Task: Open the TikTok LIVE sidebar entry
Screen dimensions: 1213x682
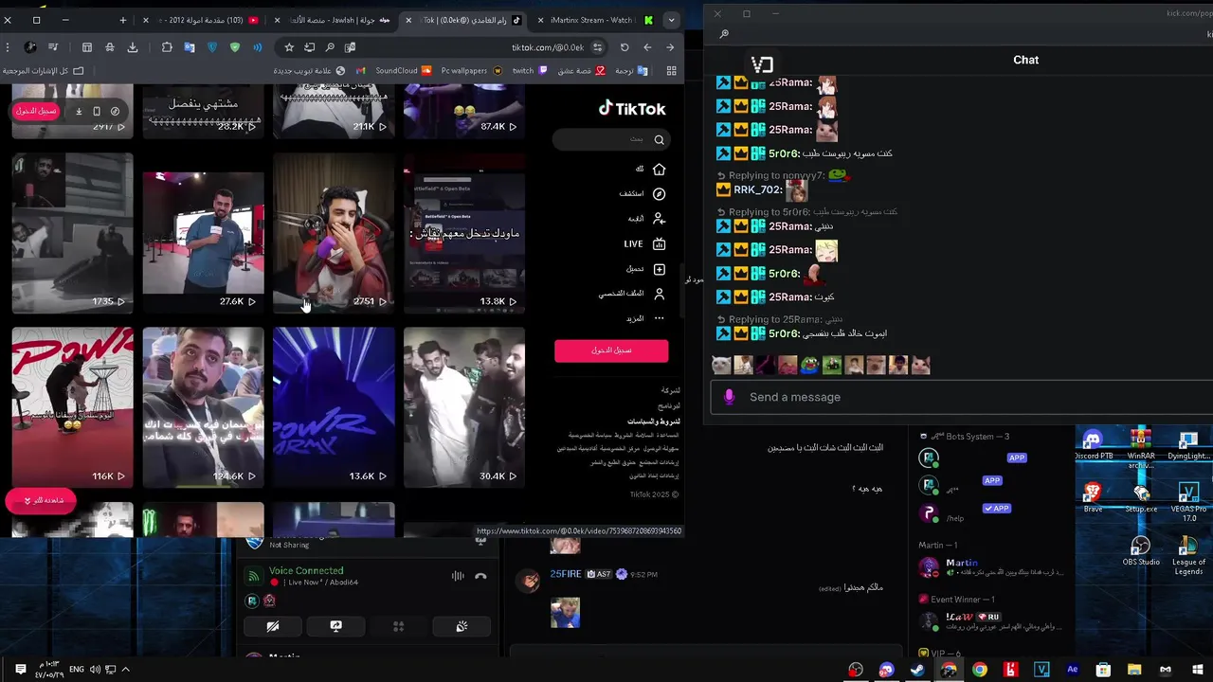Action: click(x=644, y=243)
